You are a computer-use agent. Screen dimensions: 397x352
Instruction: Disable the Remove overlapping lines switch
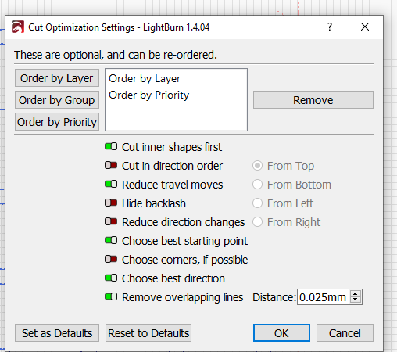111,297
